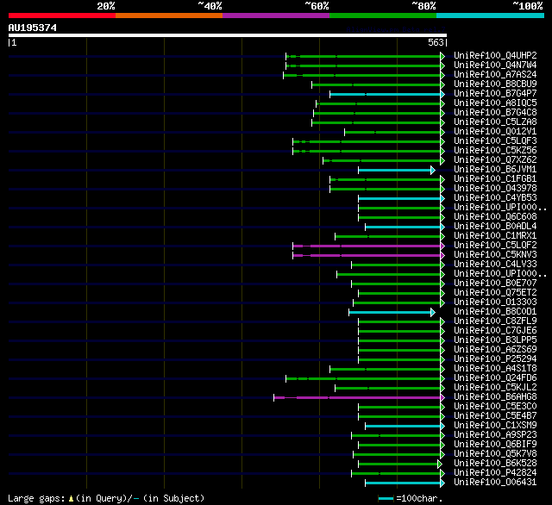
Task: Select the UniRef100_C7GJE6 label
Action: tap(495, 331)
